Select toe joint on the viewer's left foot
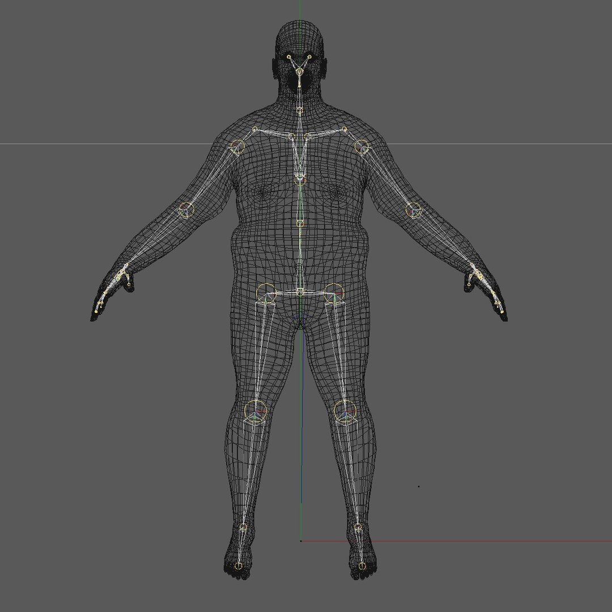 pyautogui.click(x=239, y=566)
